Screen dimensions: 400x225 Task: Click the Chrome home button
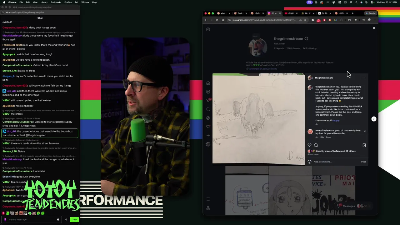click(x=223, y=20)
